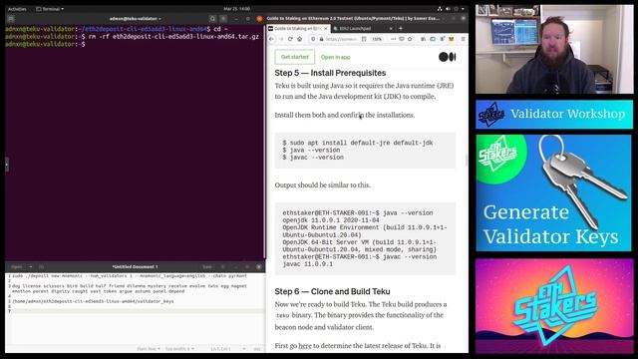Open the Firefox account icon

[x=442, y=39]
